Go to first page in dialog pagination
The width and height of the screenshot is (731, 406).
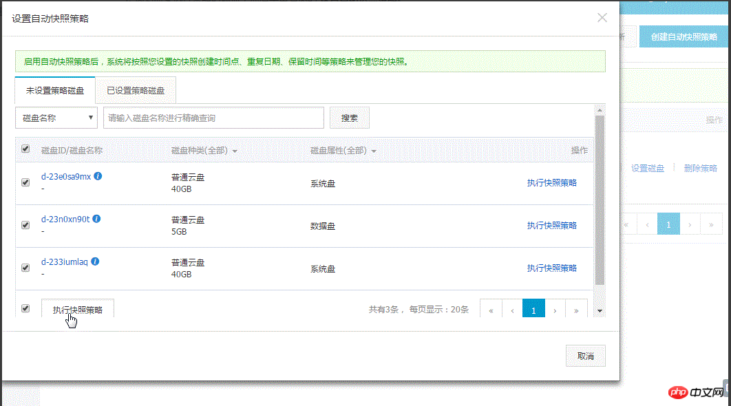click(x=491, y=310)
